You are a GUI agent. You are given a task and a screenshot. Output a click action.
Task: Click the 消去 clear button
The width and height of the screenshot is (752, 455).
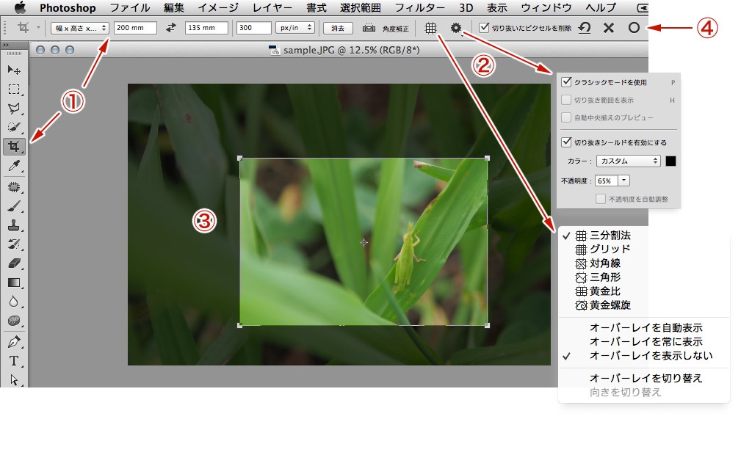338,29
